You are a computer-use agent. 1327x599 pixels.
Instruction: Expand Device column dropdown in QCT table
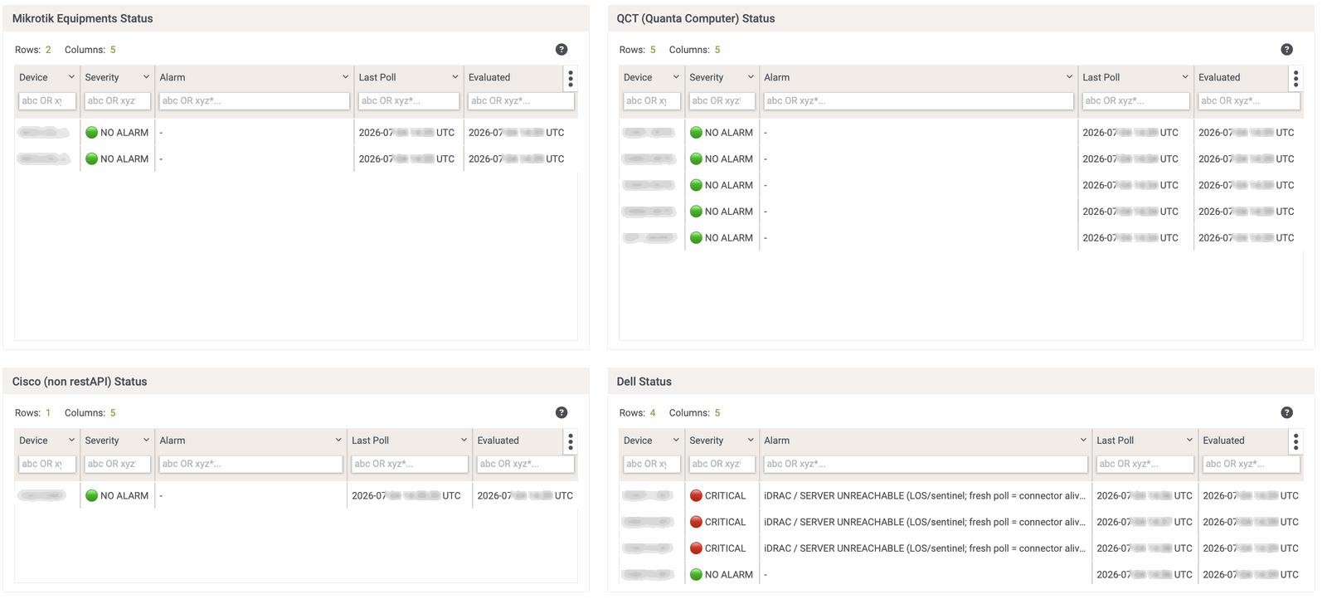[676, 77]
